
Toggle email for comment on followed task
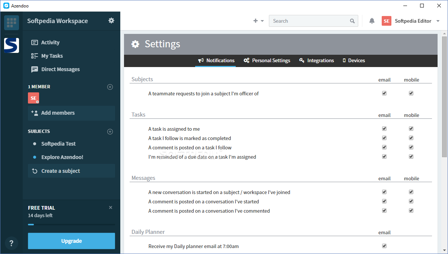click(384, 147)
